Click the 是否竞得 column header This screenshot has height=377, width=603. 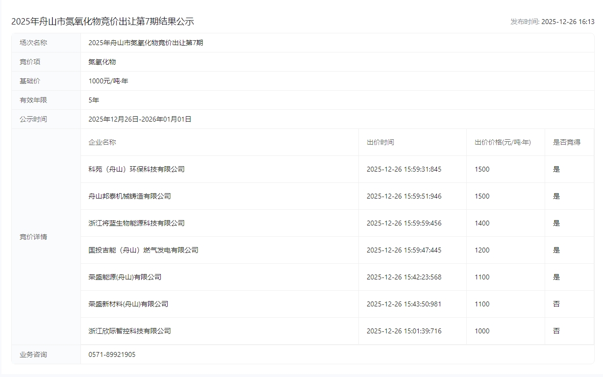click(x=566, y=142)
